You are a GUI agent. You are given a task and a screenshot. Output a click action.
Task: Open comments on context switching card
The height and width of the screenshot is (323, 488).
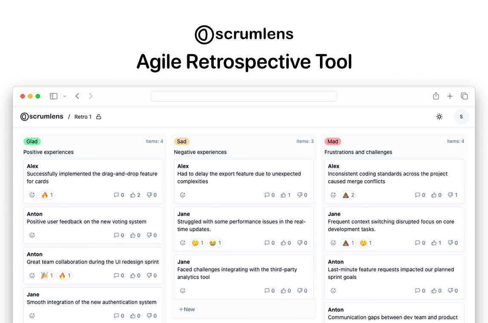point(420,243)
